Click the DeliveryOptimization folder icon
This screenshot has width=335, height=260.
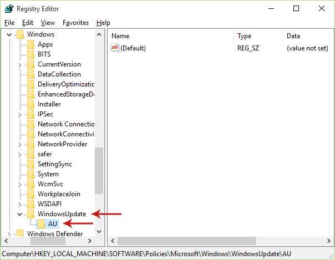coord(31,84)
